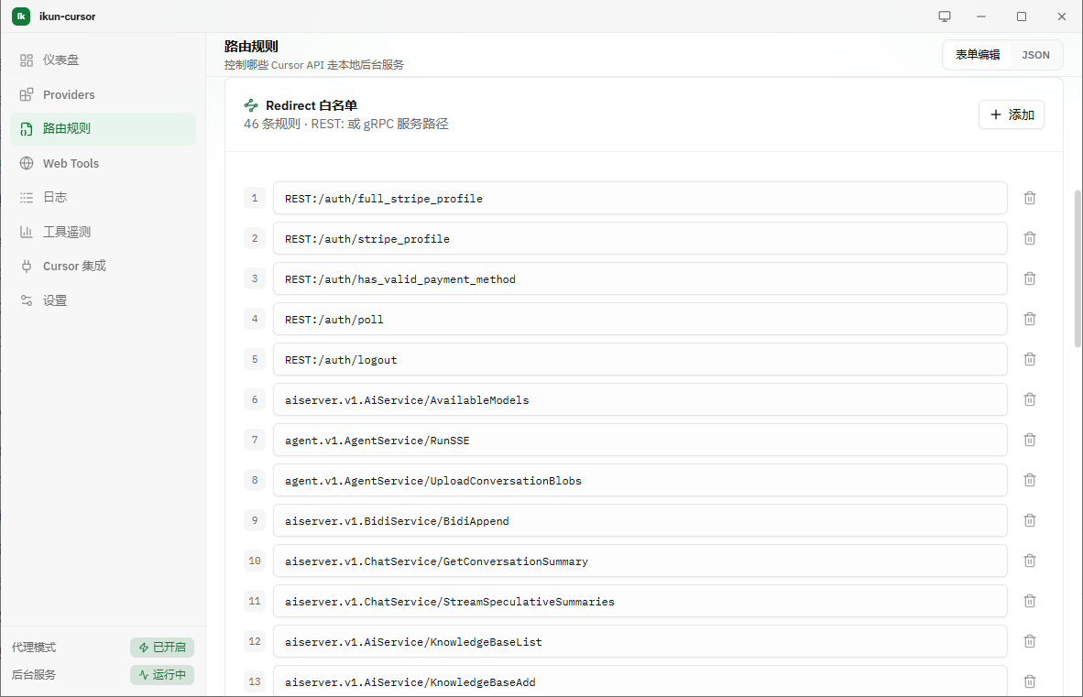1083x697 pixels.
Task: Edit the REST:/auth/full_stripe_profile rule field
Action: click(x=640, y=199)
